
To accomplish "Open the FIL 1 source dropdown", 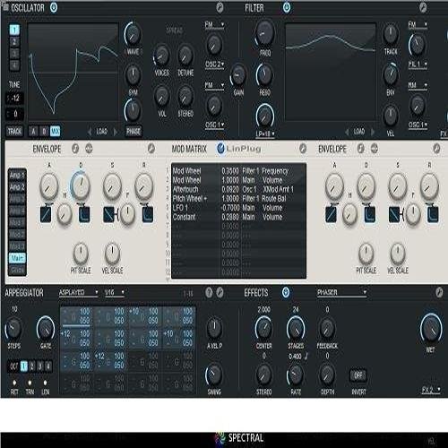I will (418, 65).
